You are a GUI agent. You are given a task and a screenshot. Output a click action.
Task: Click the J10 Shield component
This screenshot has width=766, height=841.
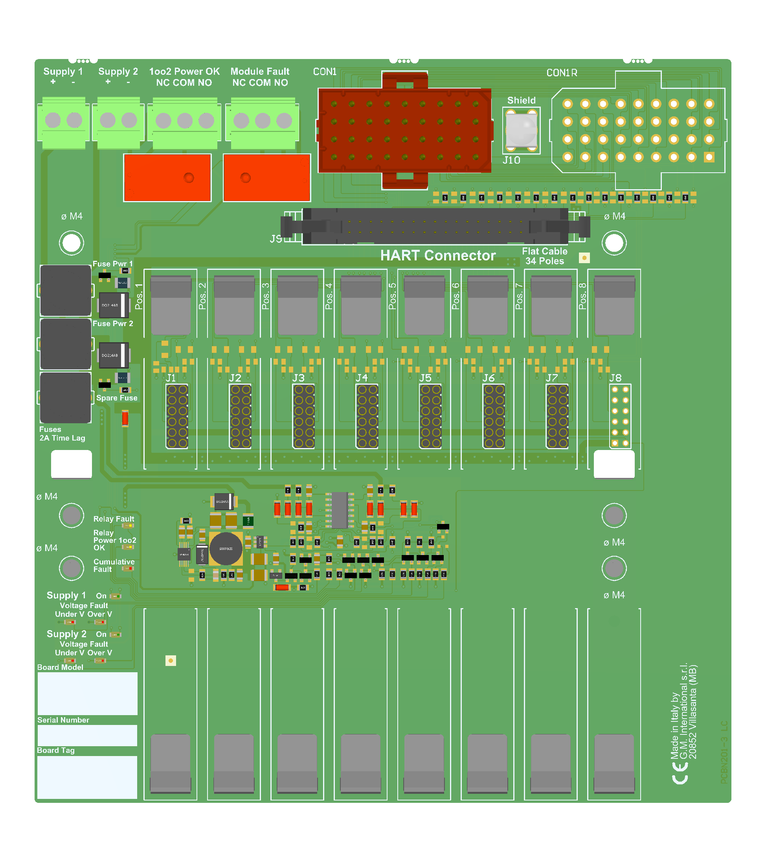point(521,130)
